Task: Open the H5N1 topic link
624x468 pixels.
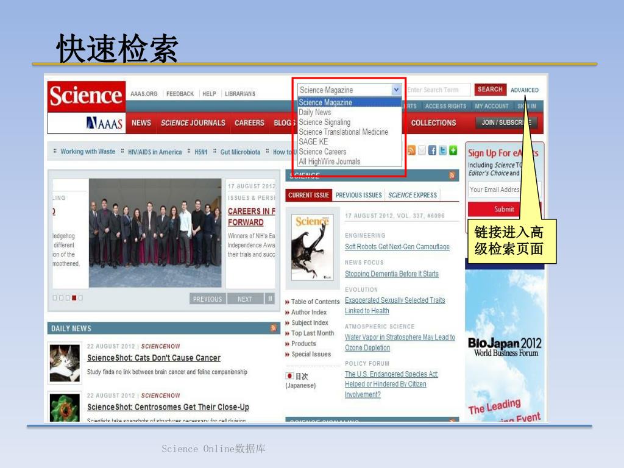Action: tap(201, 152)
